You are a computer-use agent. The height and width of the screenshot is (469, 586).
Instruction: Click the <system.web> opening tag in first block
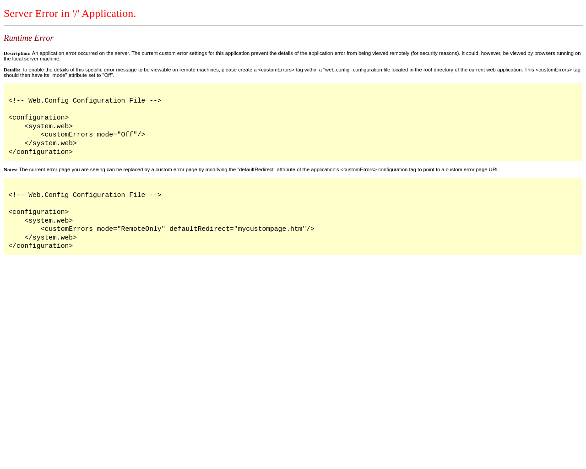pyautogui.click(x=49, y=126)
